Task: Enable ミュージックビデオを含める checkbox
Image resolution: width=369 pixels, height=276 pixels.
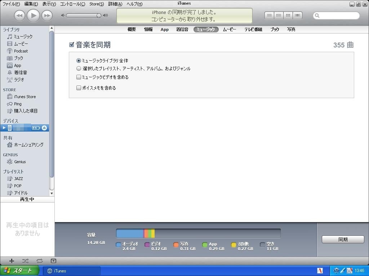Action: 79,77
